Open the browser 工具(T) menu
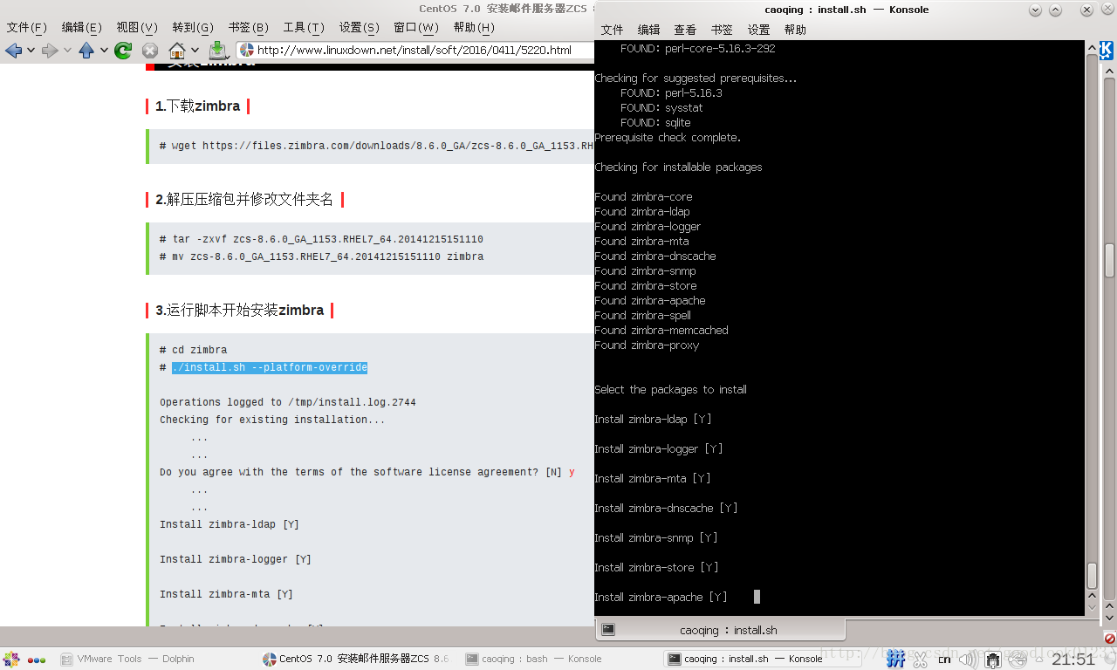The width and height of the screenshot is (1117, 670). coord(304,28)
